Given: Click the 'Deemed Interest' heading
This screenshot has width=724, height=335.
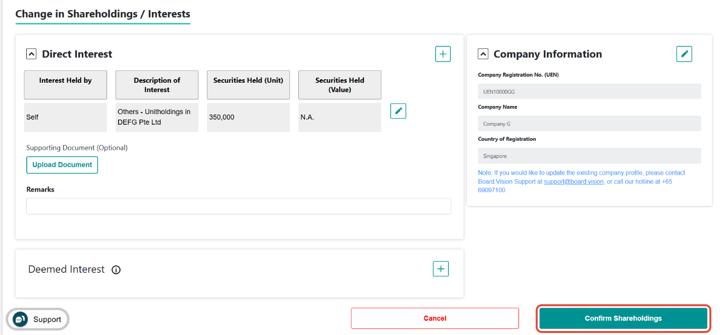Looking at the screenshot, I should (67, 269).
